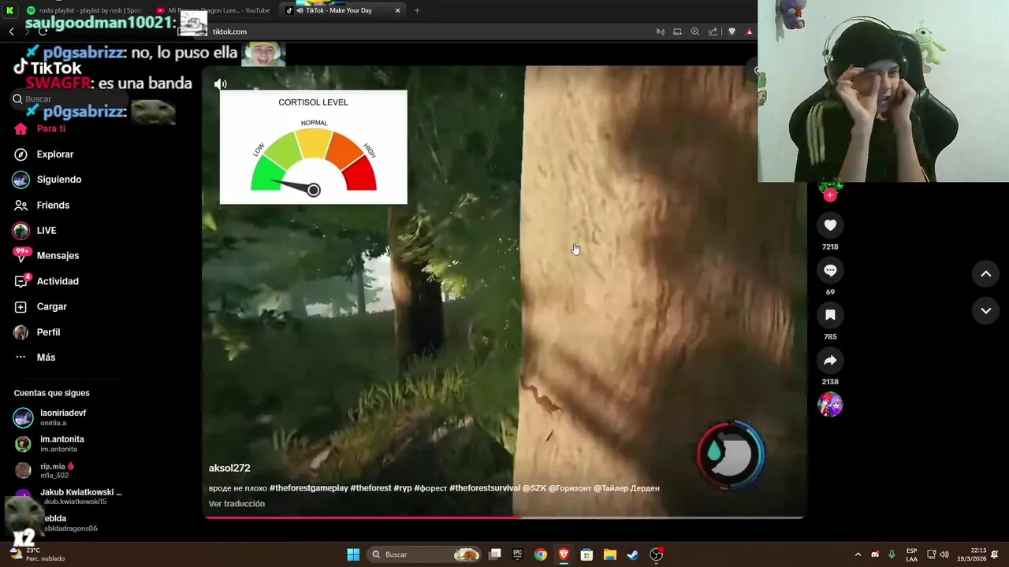The width and height of the screenshot is (1009, 567).
Task: Open the Para ti feed
Action: [x=41, y=128]
